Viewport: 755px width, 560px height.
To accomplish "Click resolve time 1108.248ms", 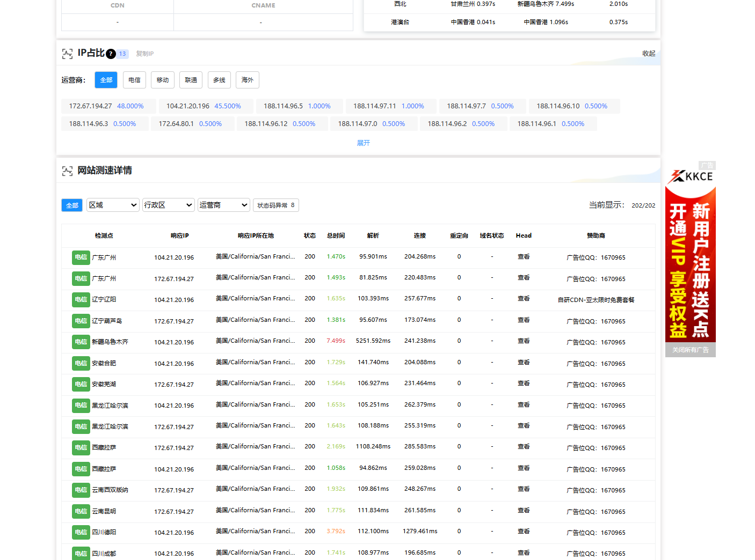I will (x=373, y=447).
